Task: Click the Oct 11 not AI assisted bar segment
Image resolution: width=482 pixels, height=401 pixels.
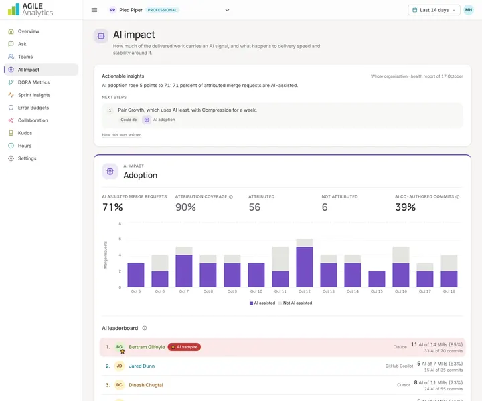Action: tap(280, 259)
